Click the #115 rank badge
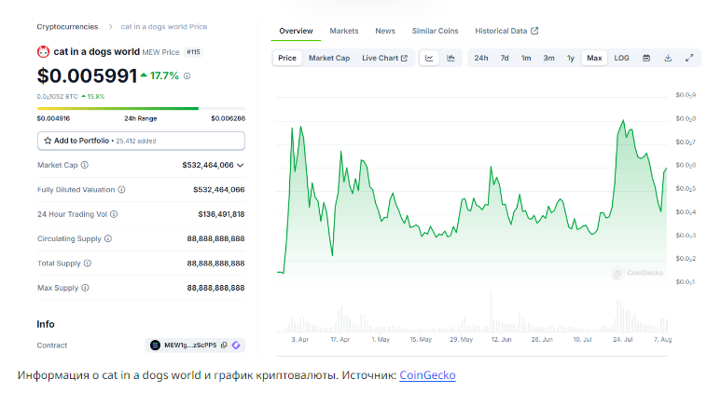This screenshot has width=707, height=393. pos(193,52)
